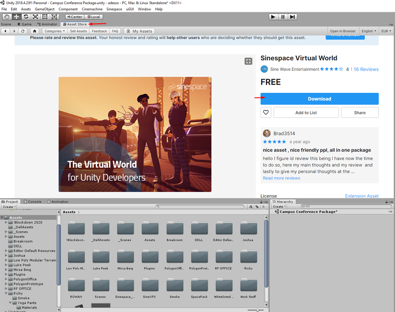Switch to the Animation tab

(58, 201)
